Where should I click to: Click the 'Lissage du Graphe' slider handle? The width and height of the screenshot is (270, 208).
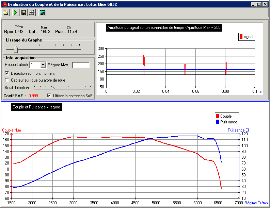coord(15,49)
